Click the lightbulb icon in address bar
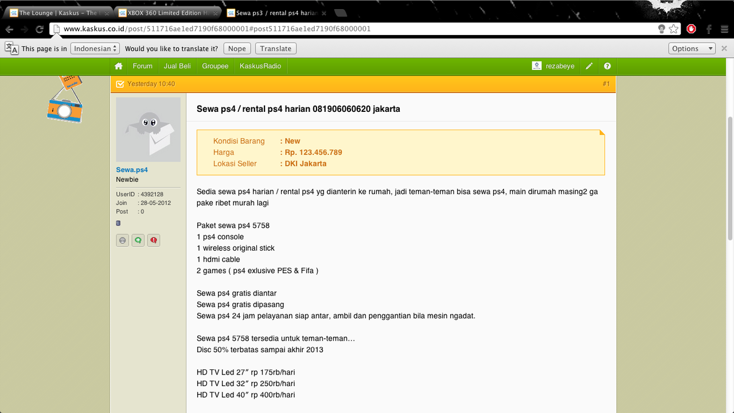Screen dimensions: 734x413 (x=661, y=29)
